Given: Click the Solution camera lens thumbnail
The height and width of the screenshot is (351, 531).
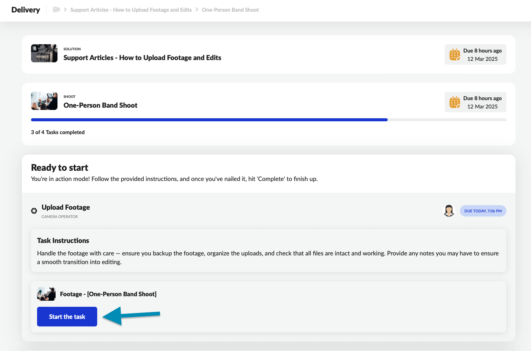Looking at the screenshot, I should 44,53.
